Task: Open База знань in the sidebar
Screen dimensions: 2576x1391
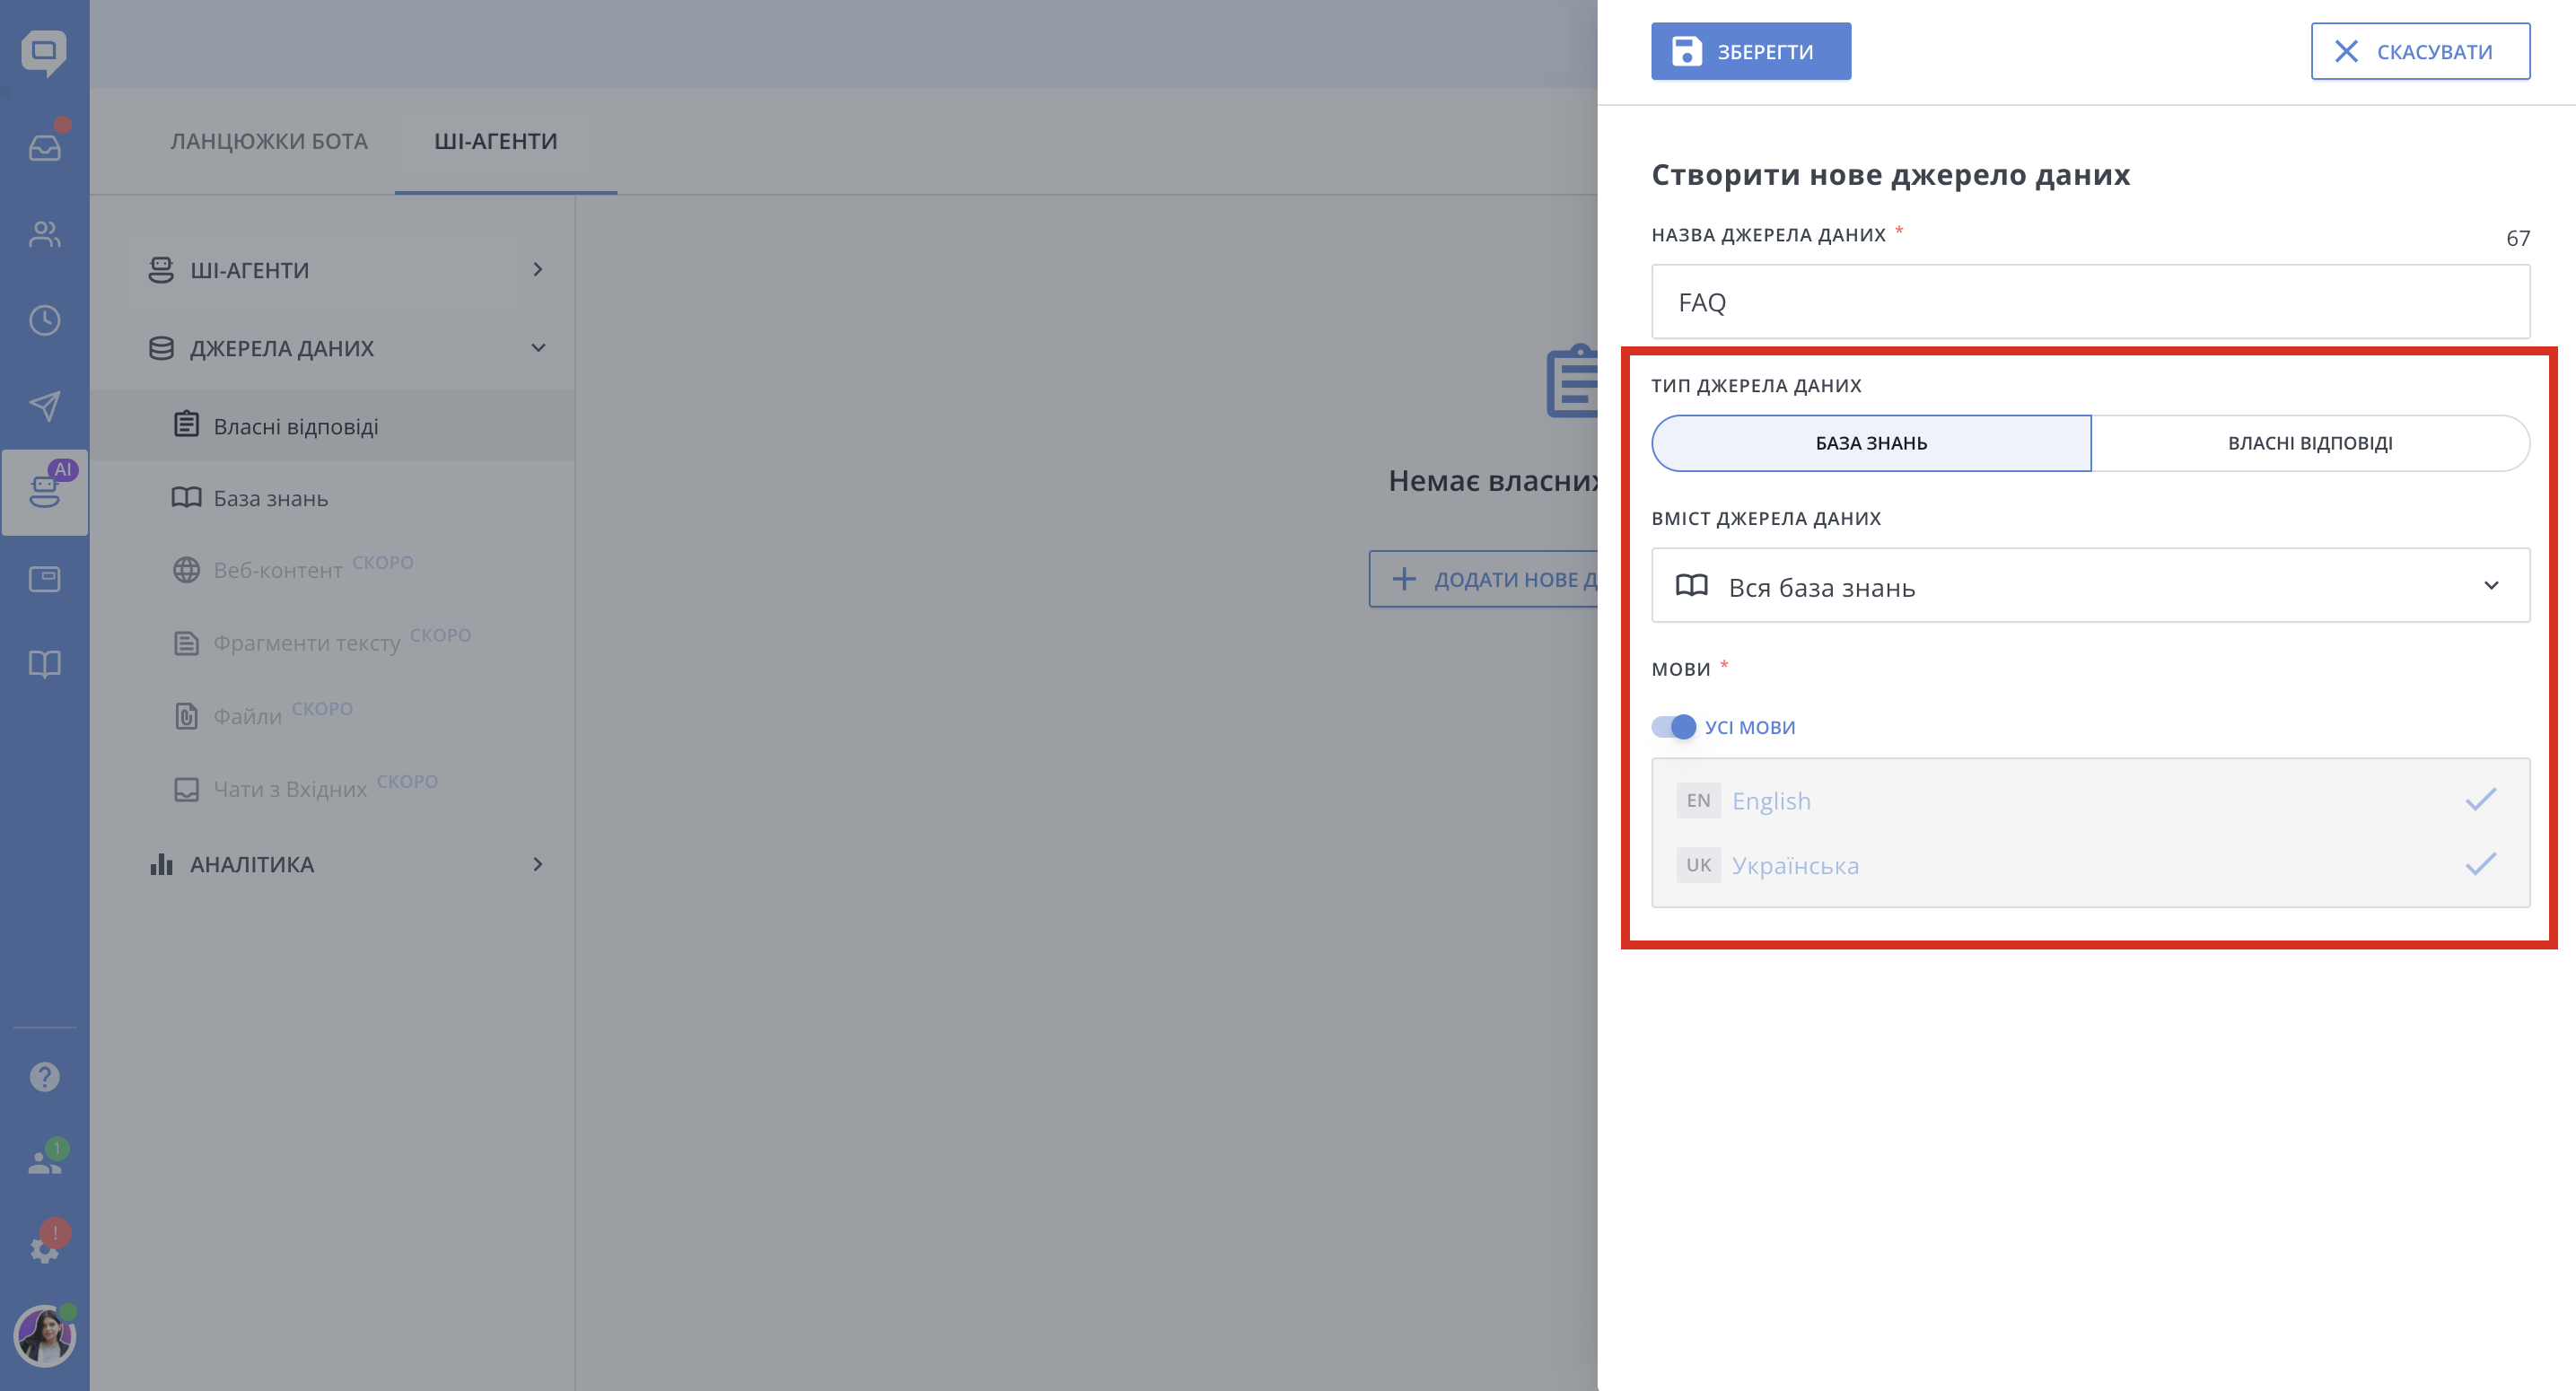Action: (x=332, y=498)
